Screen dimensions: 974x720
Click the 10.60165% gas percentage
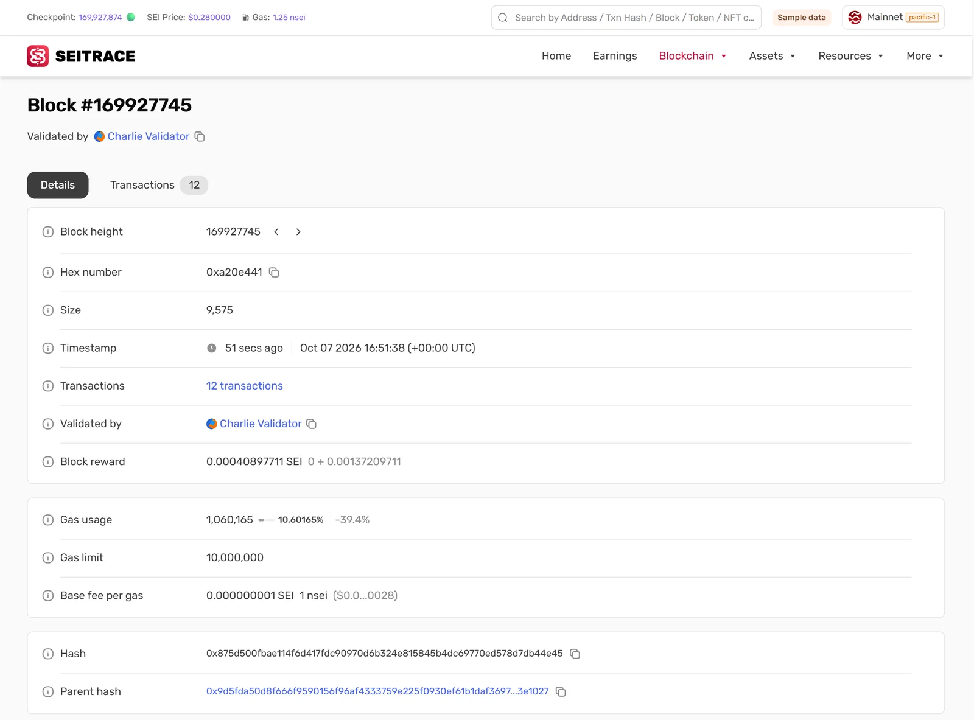click(x=301, y=520)
